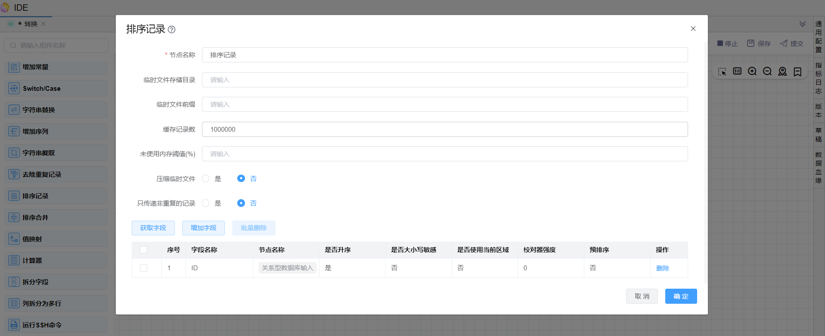Click the zoom out magnifier icon
This screenshot has height=336, width=825.
767,71
